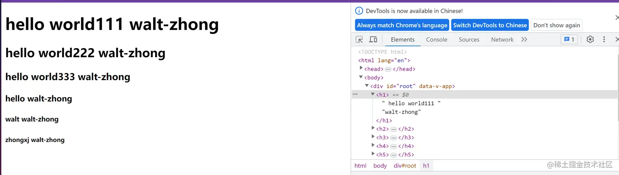Switch to the Elements tab
The image size is (619, 175).
(x=403, y=39)
